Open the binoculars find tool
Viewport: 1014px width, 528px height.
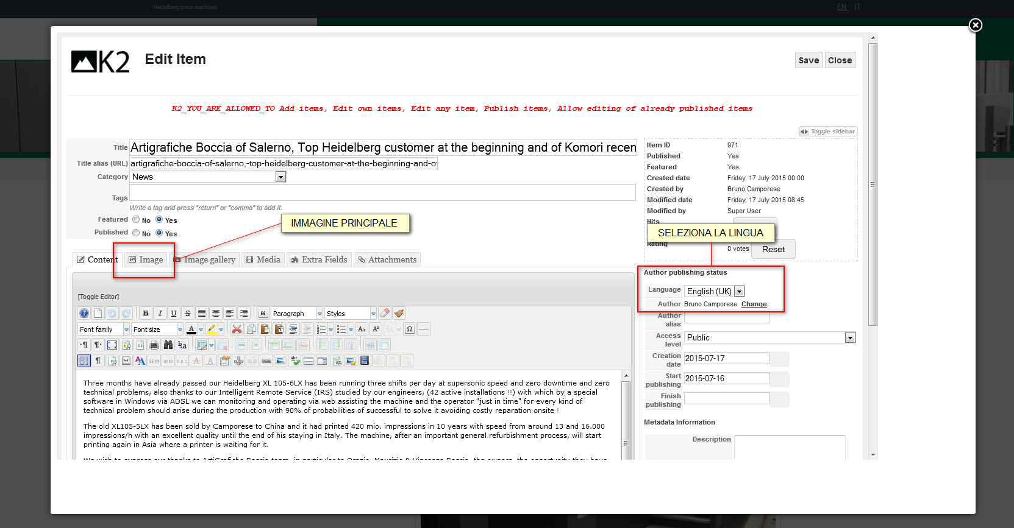coord(168,345)
